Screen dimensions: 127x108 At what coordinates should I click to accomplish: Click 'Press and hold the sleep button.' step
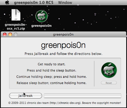pyautogui.click(x=52, y=71)
